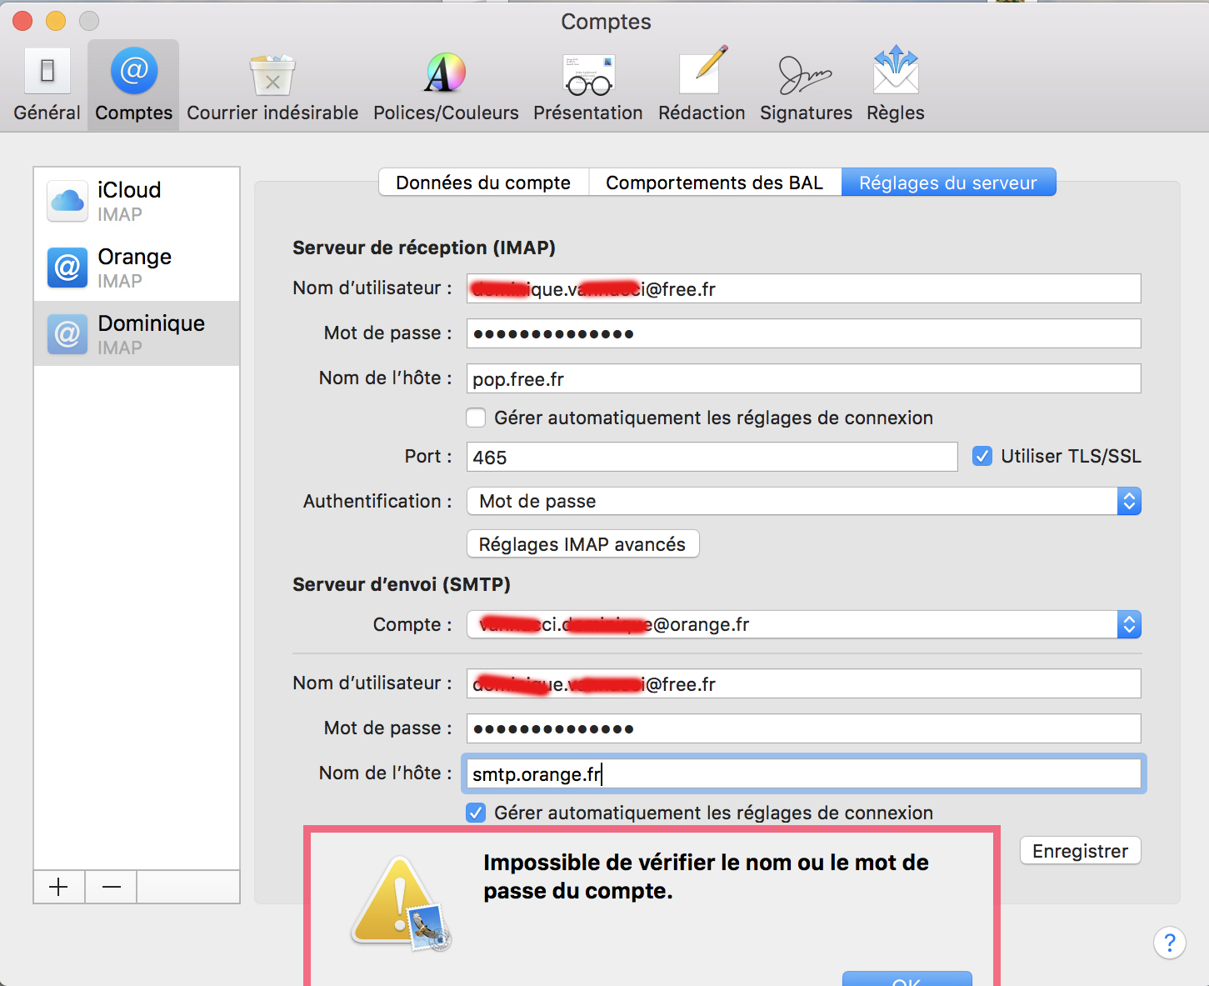Open the Présentation preferences pane
The image size is (1209, 986).
(x=587, y=85)
